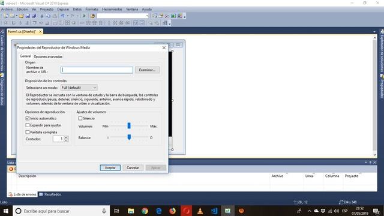The image size is (384, 216).
Task: Click Make Same Size layout icon
Action: [68, 23]
